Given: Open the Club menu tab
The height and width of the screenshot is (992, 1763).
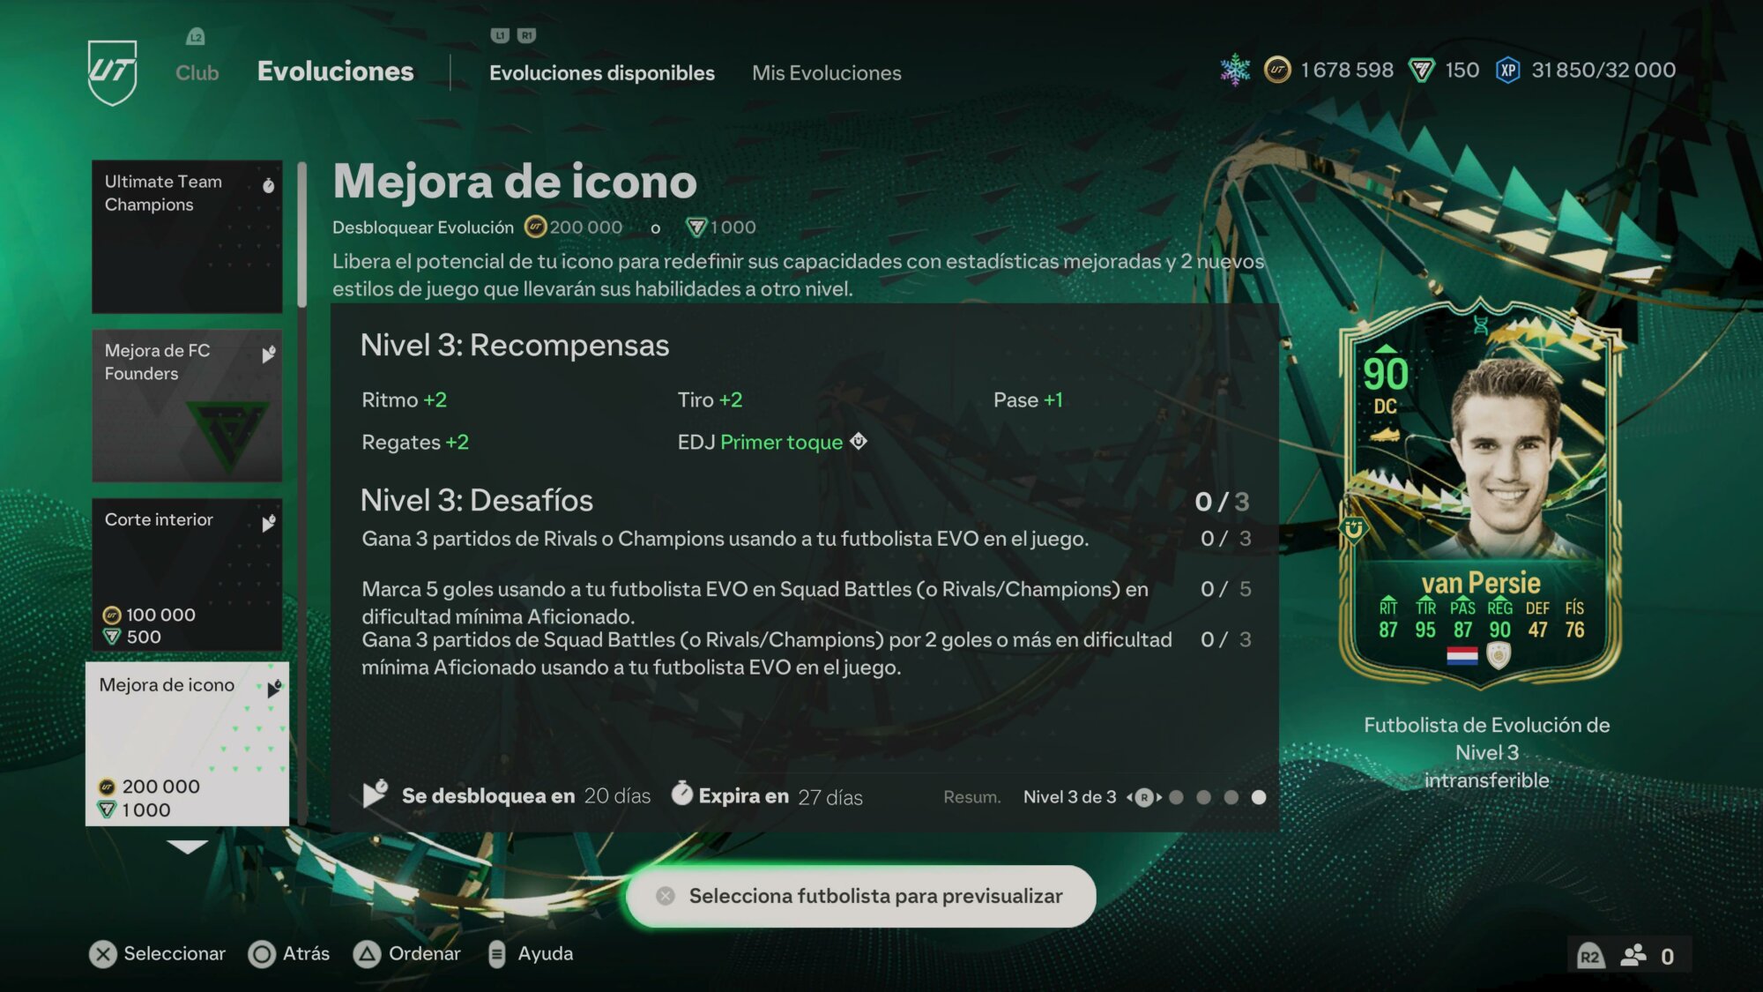Looking at the screenshot, I should pyautogui.click(x=197, y=72).
